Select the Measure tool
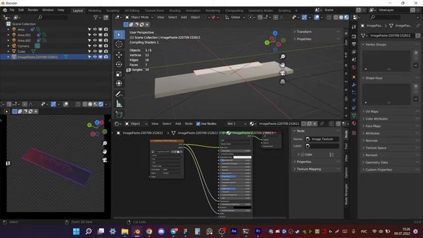Viewport: 423px width, 238px height. (x=119, y=104)
